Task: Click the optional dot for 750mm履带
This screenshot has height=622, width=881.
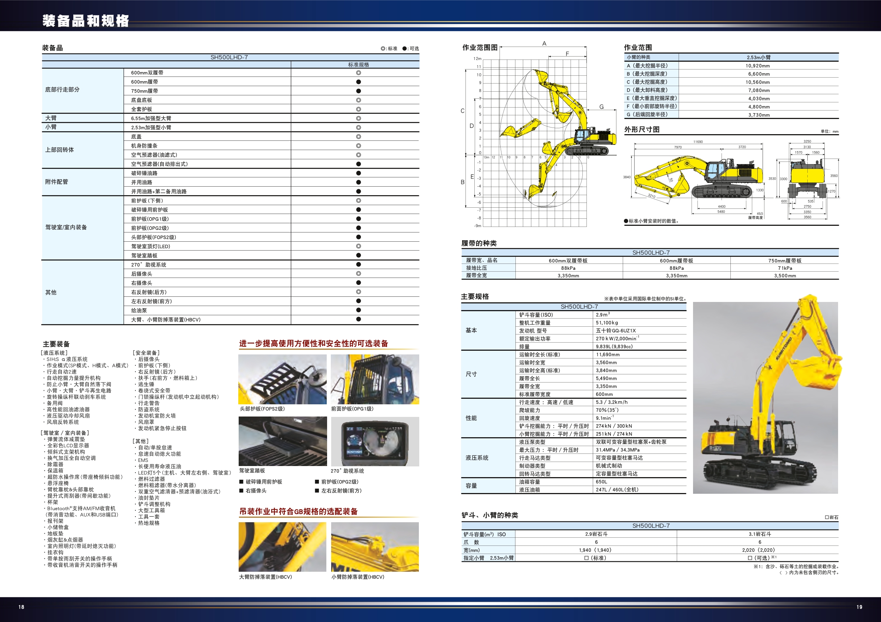Action: pyautogui.click(x=359, y=91)
